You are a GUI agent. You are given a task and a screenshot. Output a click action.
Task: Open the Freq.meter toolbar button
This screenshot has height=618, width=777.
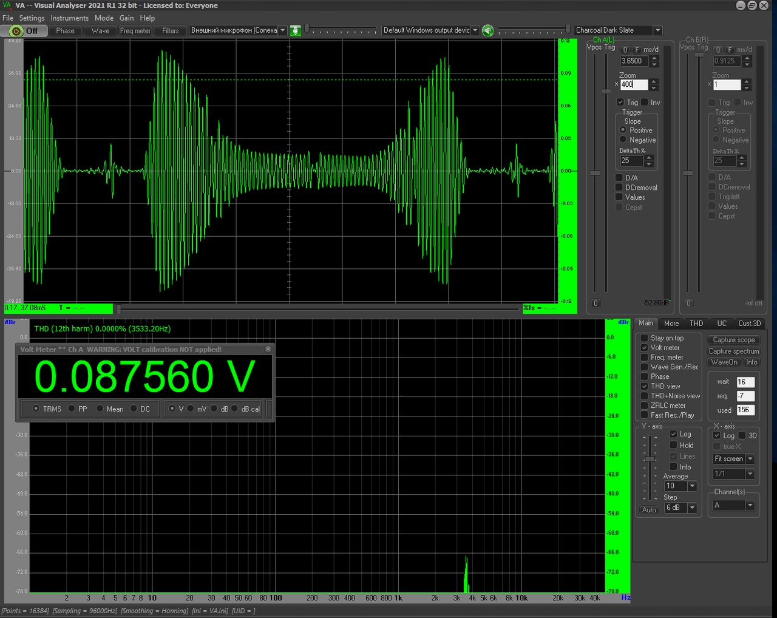[135, 30]
